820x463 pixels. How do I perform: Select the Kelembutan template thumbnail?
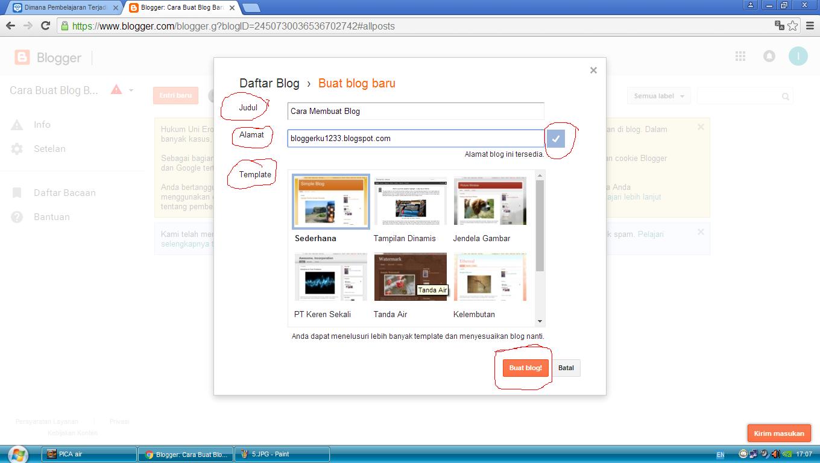point(490,277)
